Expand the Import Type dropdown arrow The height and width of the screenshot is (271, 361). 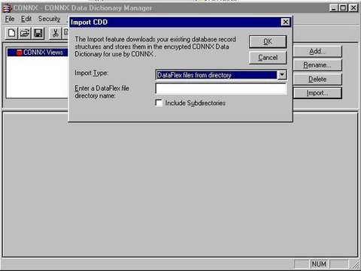point(282,74)
